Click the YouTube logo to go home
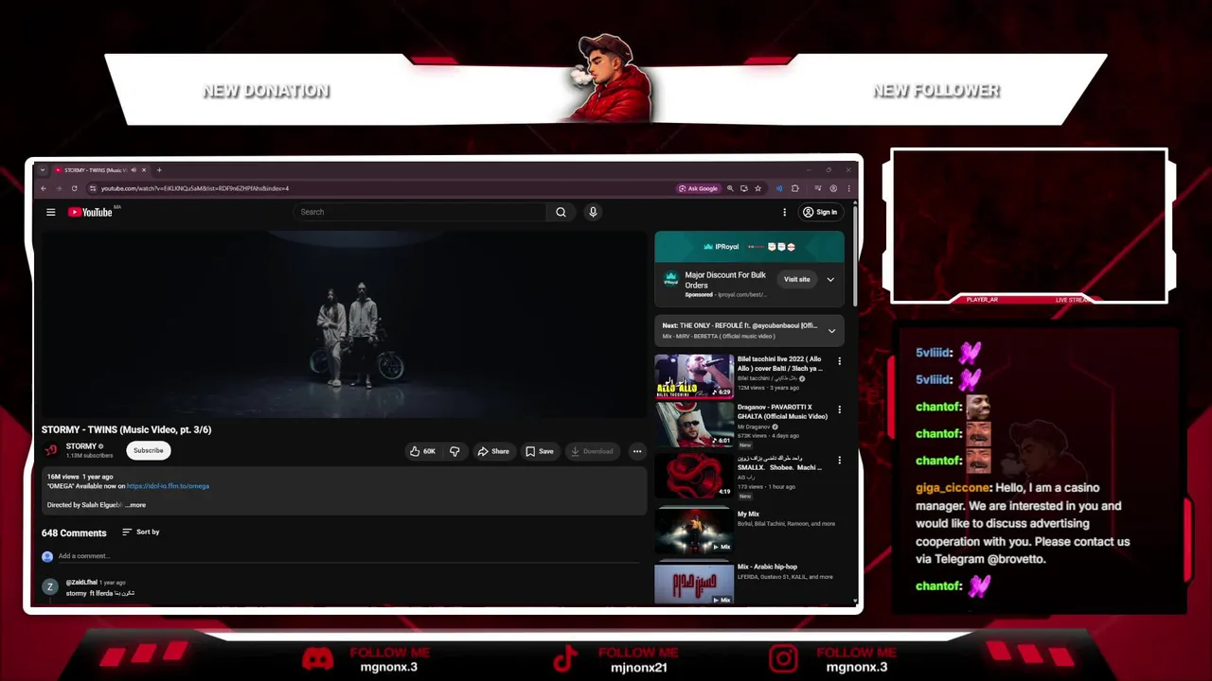This screenshot has height=681, width=1212. pyautogui.click(x=91, y=212)
